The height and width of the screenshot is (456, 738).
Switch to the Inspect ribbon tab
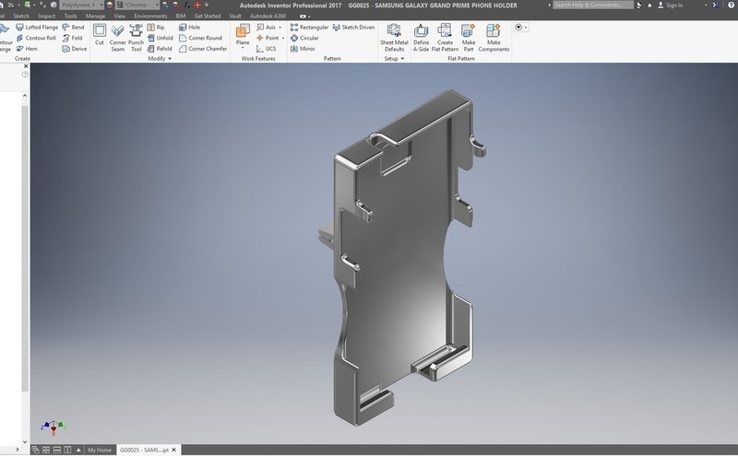(x=47, y=16)
